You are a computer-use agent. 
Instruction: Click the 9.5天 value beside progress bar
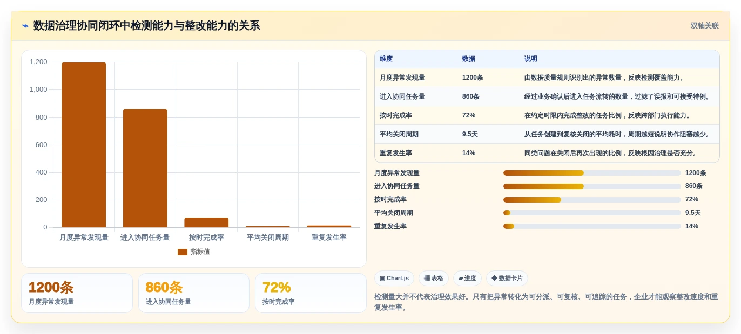pyautogui.click(x=693, y=213)
